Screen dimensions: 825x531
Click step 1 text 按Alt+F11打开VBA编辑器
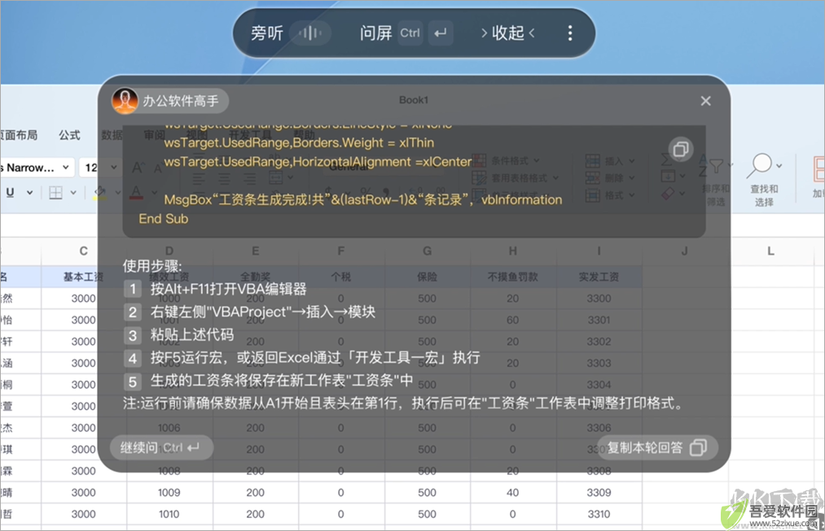point(228,289)
